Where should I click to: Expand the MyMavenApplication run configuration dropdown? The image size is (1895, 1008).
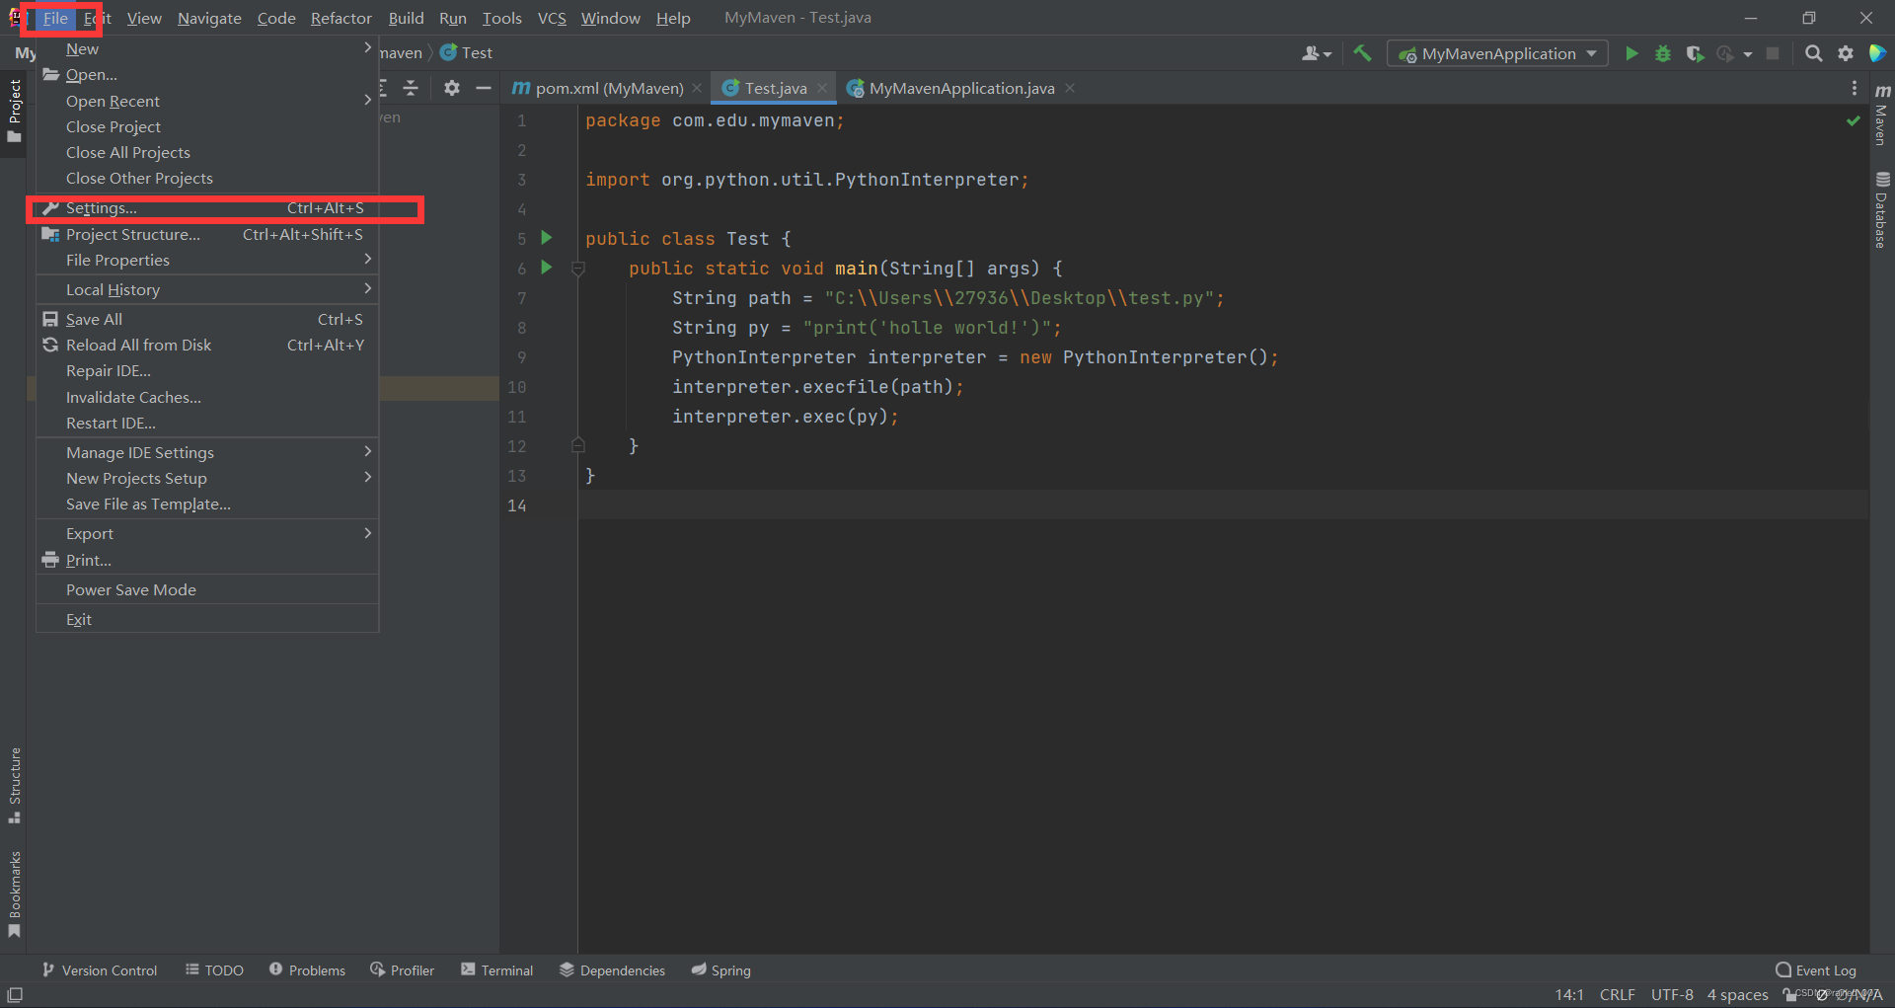1591,53
